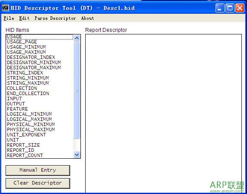Open the Parse Descriptor menu
This screenshot has height=194, width=247.
pos(55,18)
